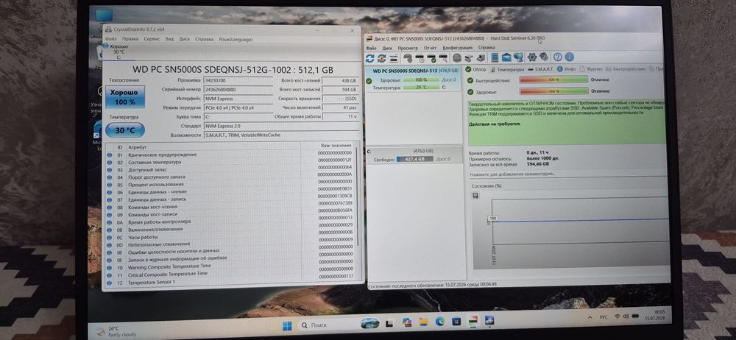Select attribute row 01 Критическое предупреждение
Viewport: 736px width, 340px height.
230,155
